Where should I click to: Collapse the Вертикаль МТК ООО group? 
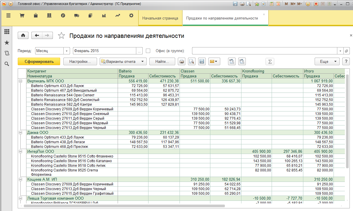pyautogui.click(x=21, y=81)
